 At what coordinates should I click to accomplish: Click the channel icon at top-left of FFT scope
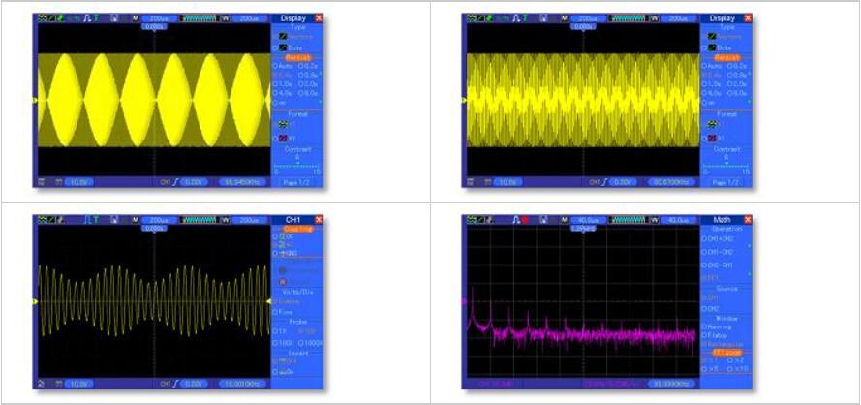pyautogui.click(x=472, y=220)
